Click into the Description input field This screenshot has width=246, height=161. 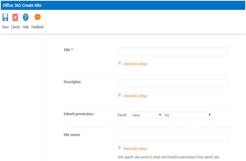point(173,84)
